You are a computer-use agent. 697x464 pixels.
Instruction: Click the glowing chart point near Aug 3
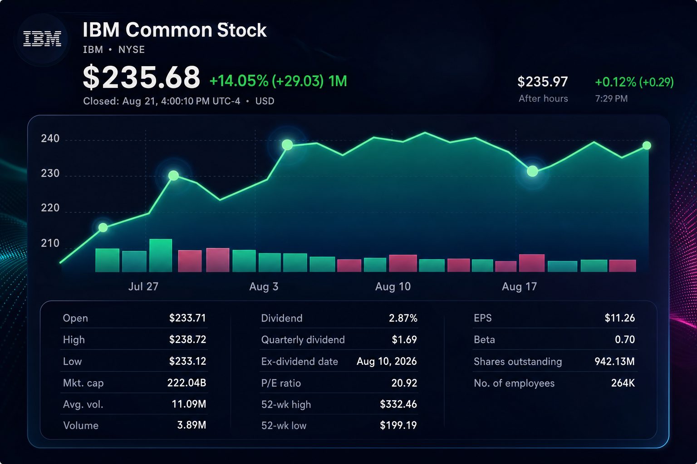(x=287, y=145)
